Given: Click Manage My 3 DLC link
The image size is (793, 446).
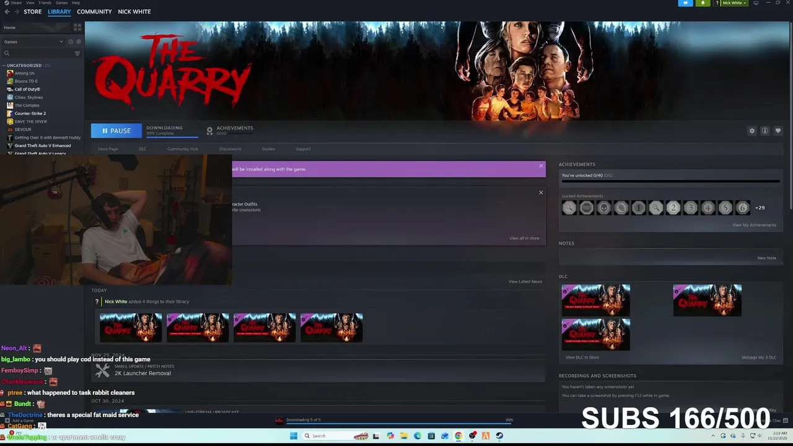Looking at the screenshot, I should tap(759, 357).
